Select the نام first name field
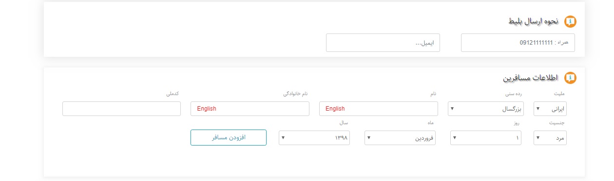The image size is (614, 181). point(379,109)
